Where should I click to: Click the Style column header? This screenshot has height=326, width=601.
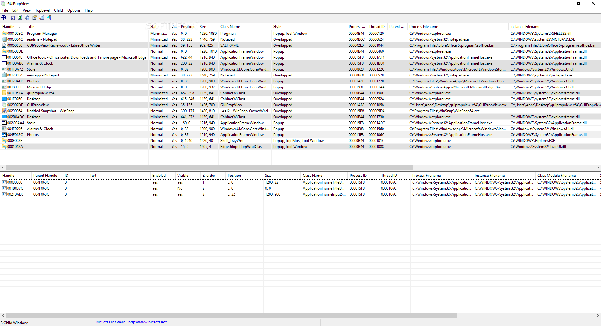click(309, 27)
